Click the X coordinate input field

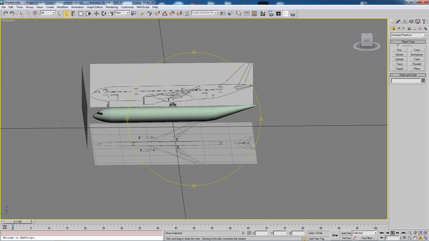[x=261, y=233]
